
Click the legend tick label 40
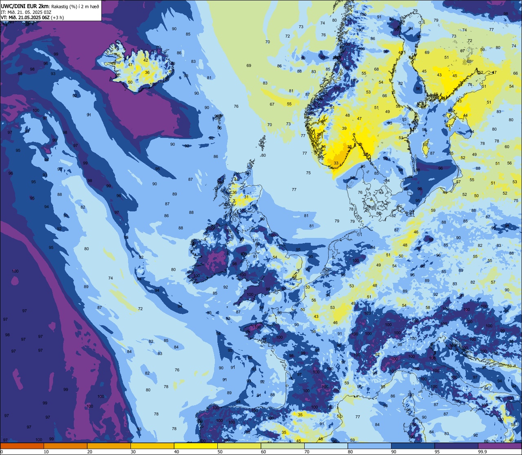[177, 452]
